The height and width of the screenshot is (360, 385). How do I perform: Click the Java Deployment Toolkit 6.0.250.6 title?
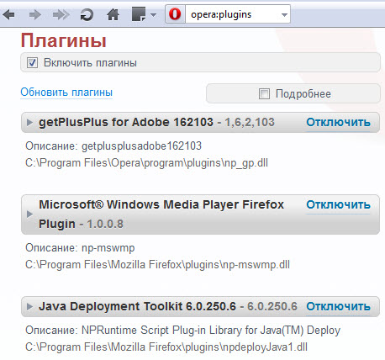click(137, 306)
